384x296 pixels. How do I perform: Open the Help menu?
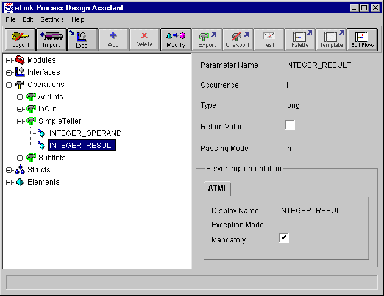pos(78,19)
